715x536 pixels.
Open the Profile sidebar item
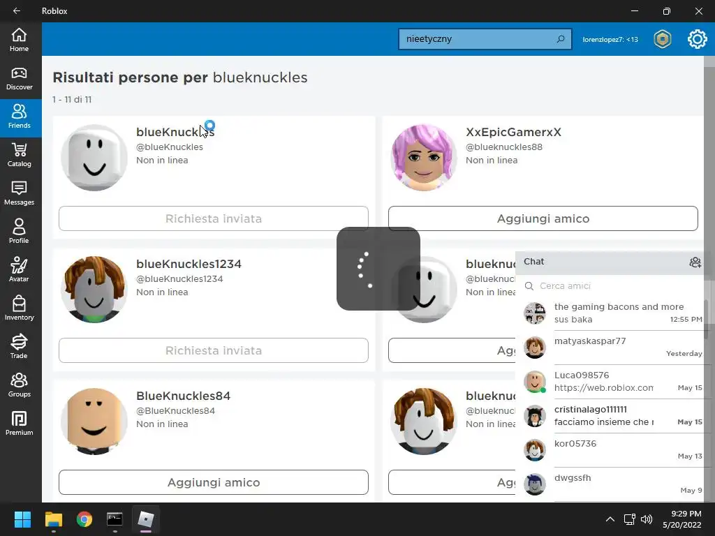(19, 232)
